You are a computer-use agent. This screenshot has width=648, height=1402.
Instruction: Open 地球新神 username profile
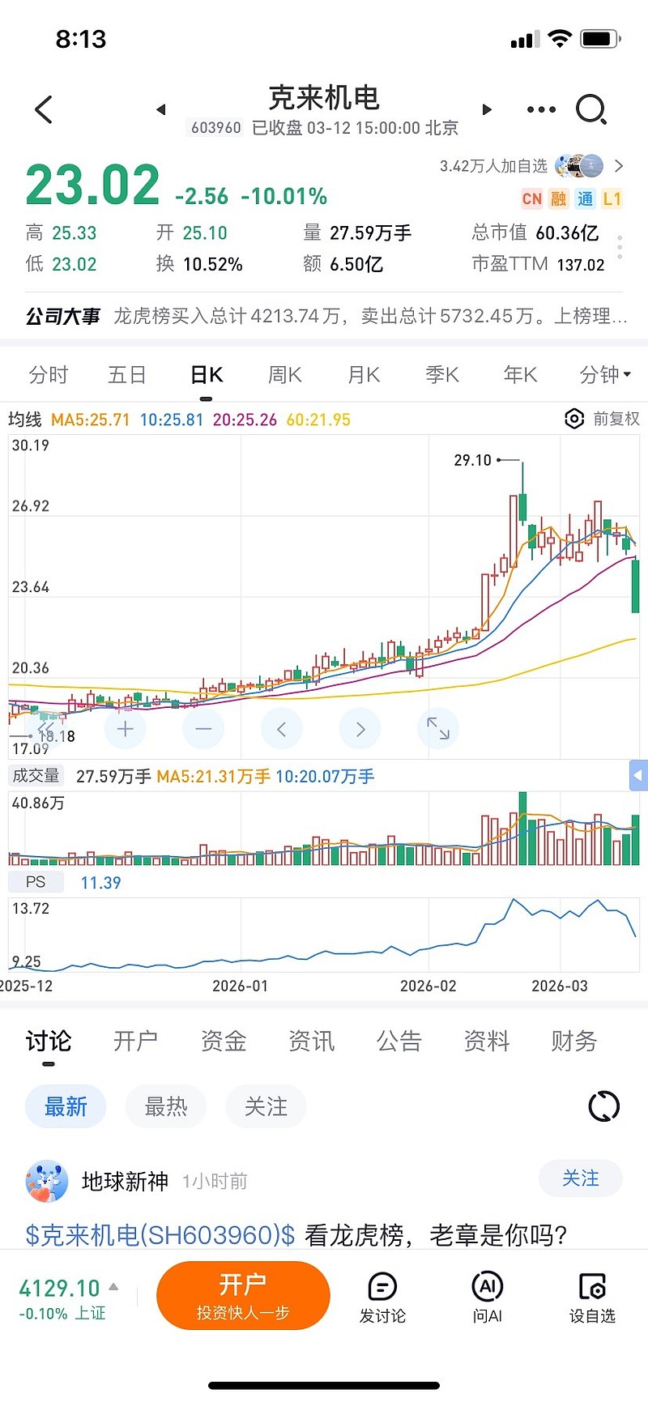pos(125,1182)
